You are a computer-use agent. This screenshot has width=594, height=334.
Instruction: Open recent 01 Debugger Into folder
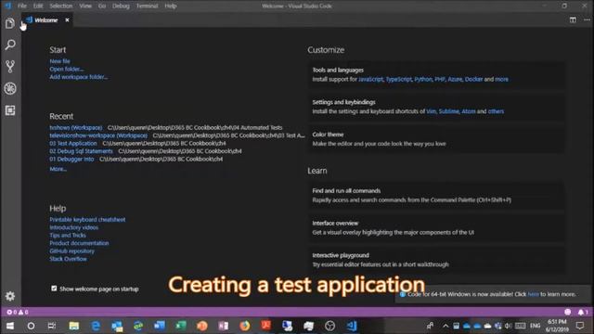point(71,159)
